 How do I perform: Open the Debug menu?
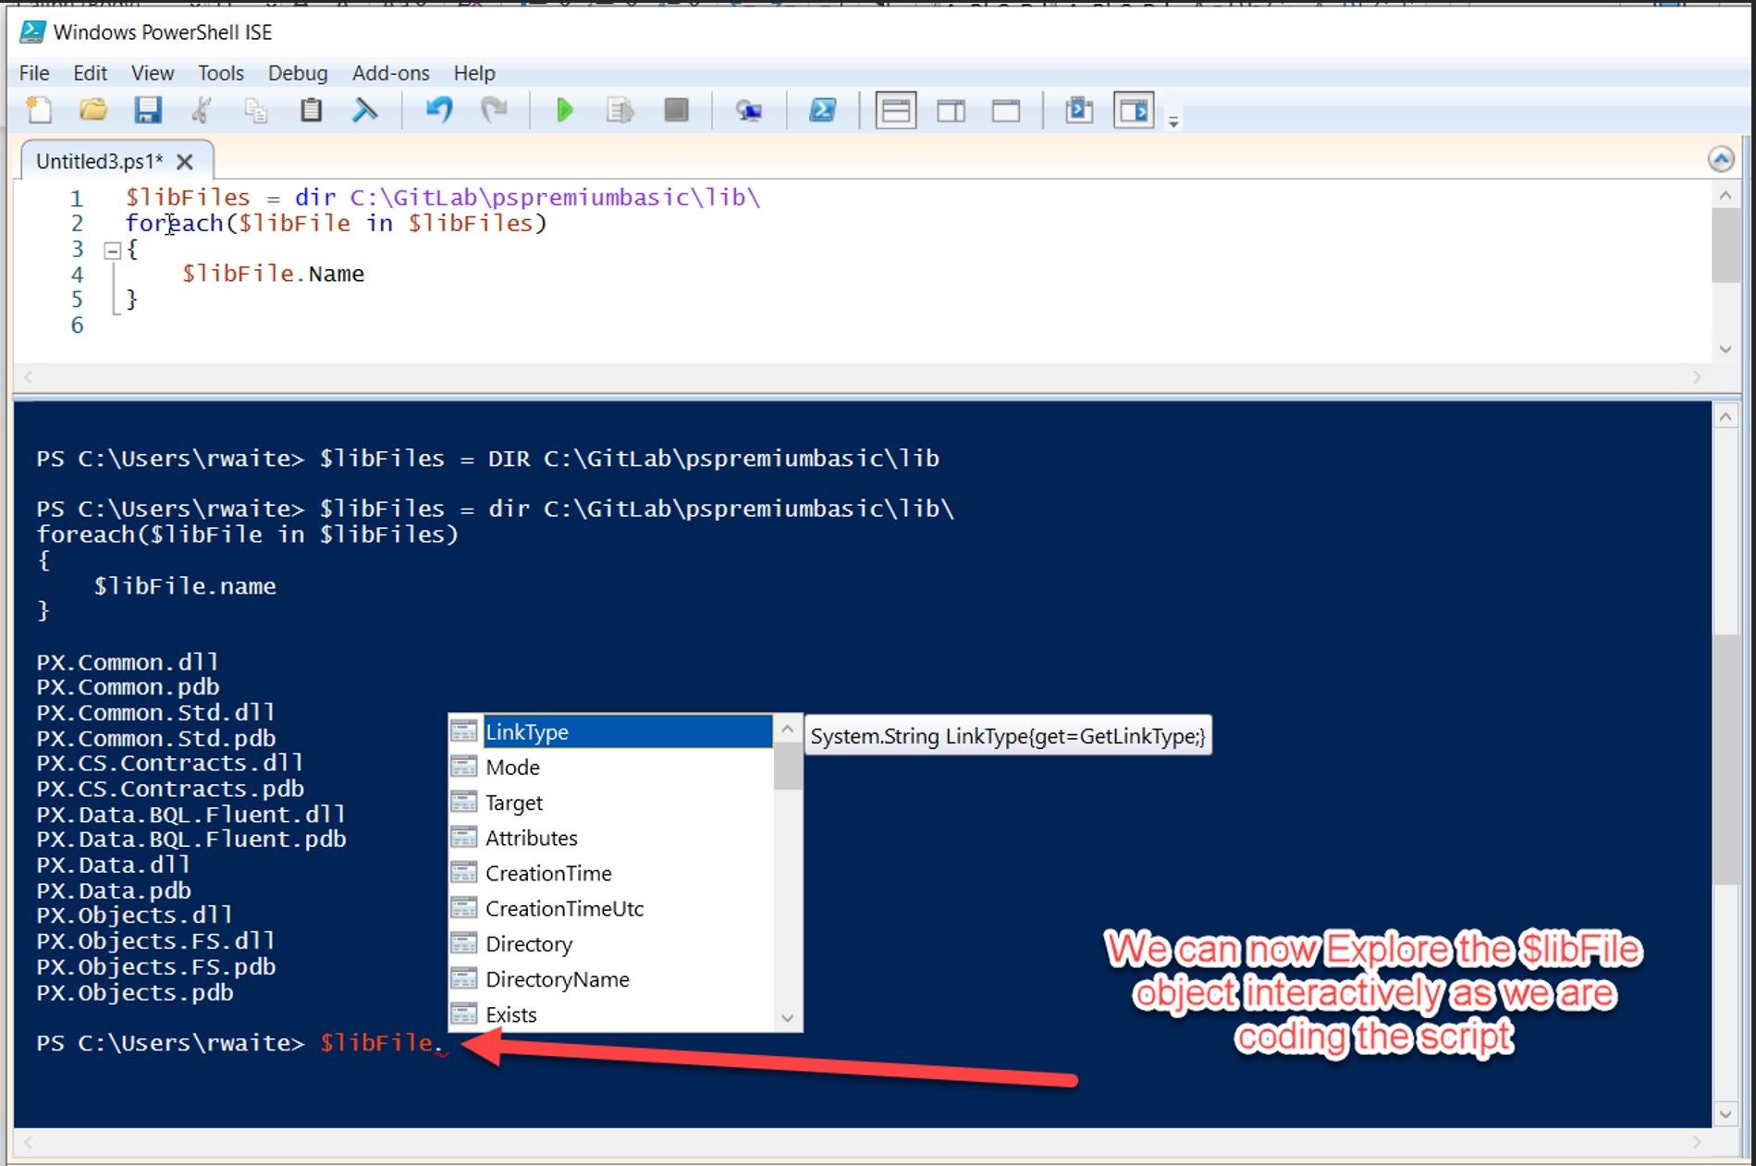[298, 73]
